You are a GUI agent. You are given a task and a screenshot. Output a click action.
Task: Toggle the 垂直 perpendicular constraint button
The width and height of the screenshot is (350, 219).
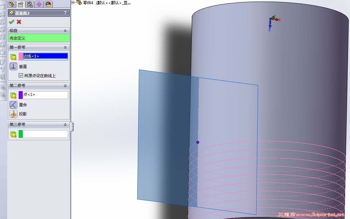click(x=13, y=66)
